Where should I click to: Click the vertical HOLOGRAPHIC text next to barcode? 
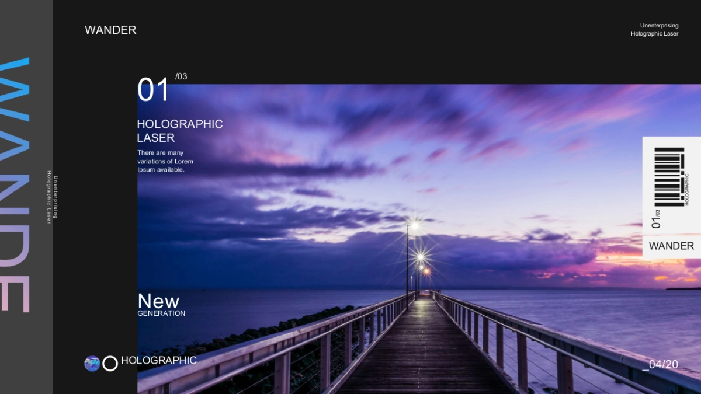point(687,189)
